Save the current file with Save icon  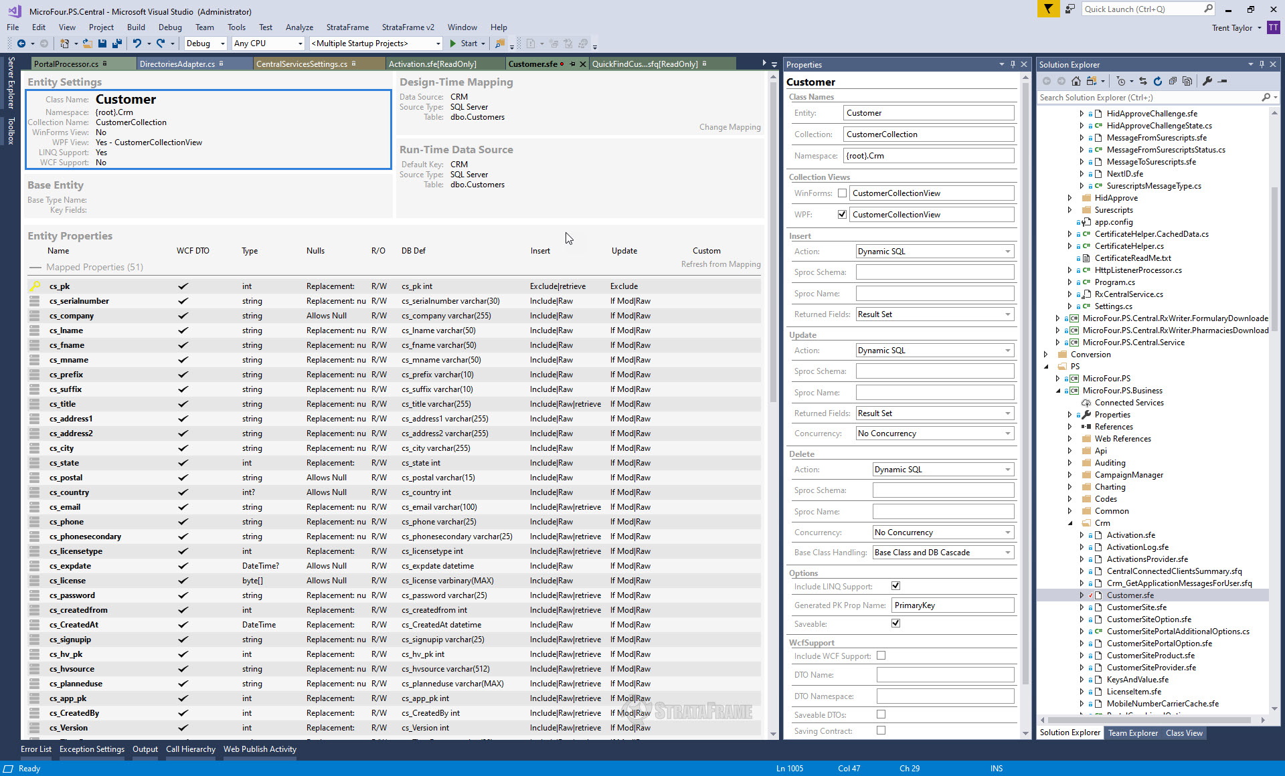click(x=102, y=43)
